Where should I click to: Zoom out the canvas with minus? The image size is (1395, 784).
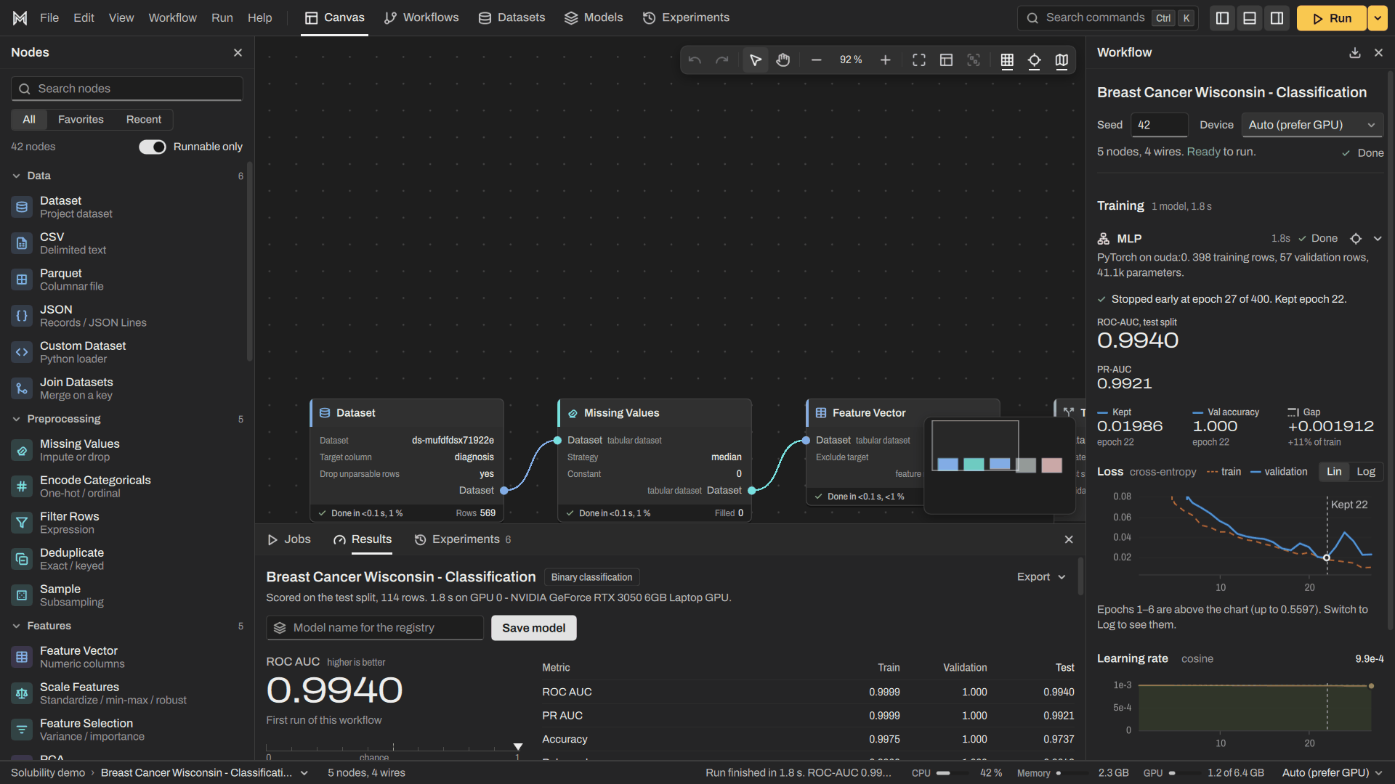pyautogui.click(x=816, y=60)
